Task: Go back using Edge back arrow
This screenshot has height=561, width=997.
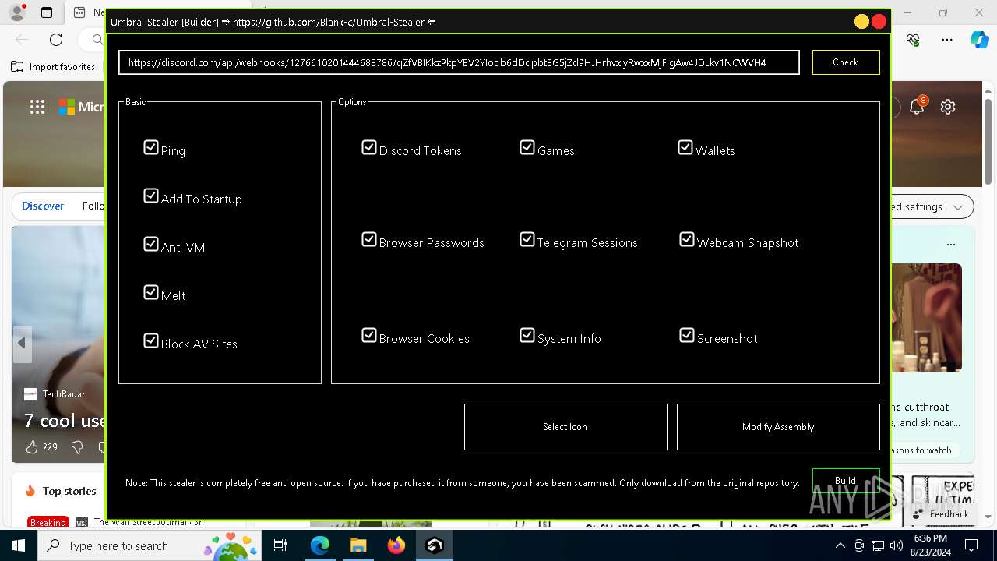Action: 22,39
